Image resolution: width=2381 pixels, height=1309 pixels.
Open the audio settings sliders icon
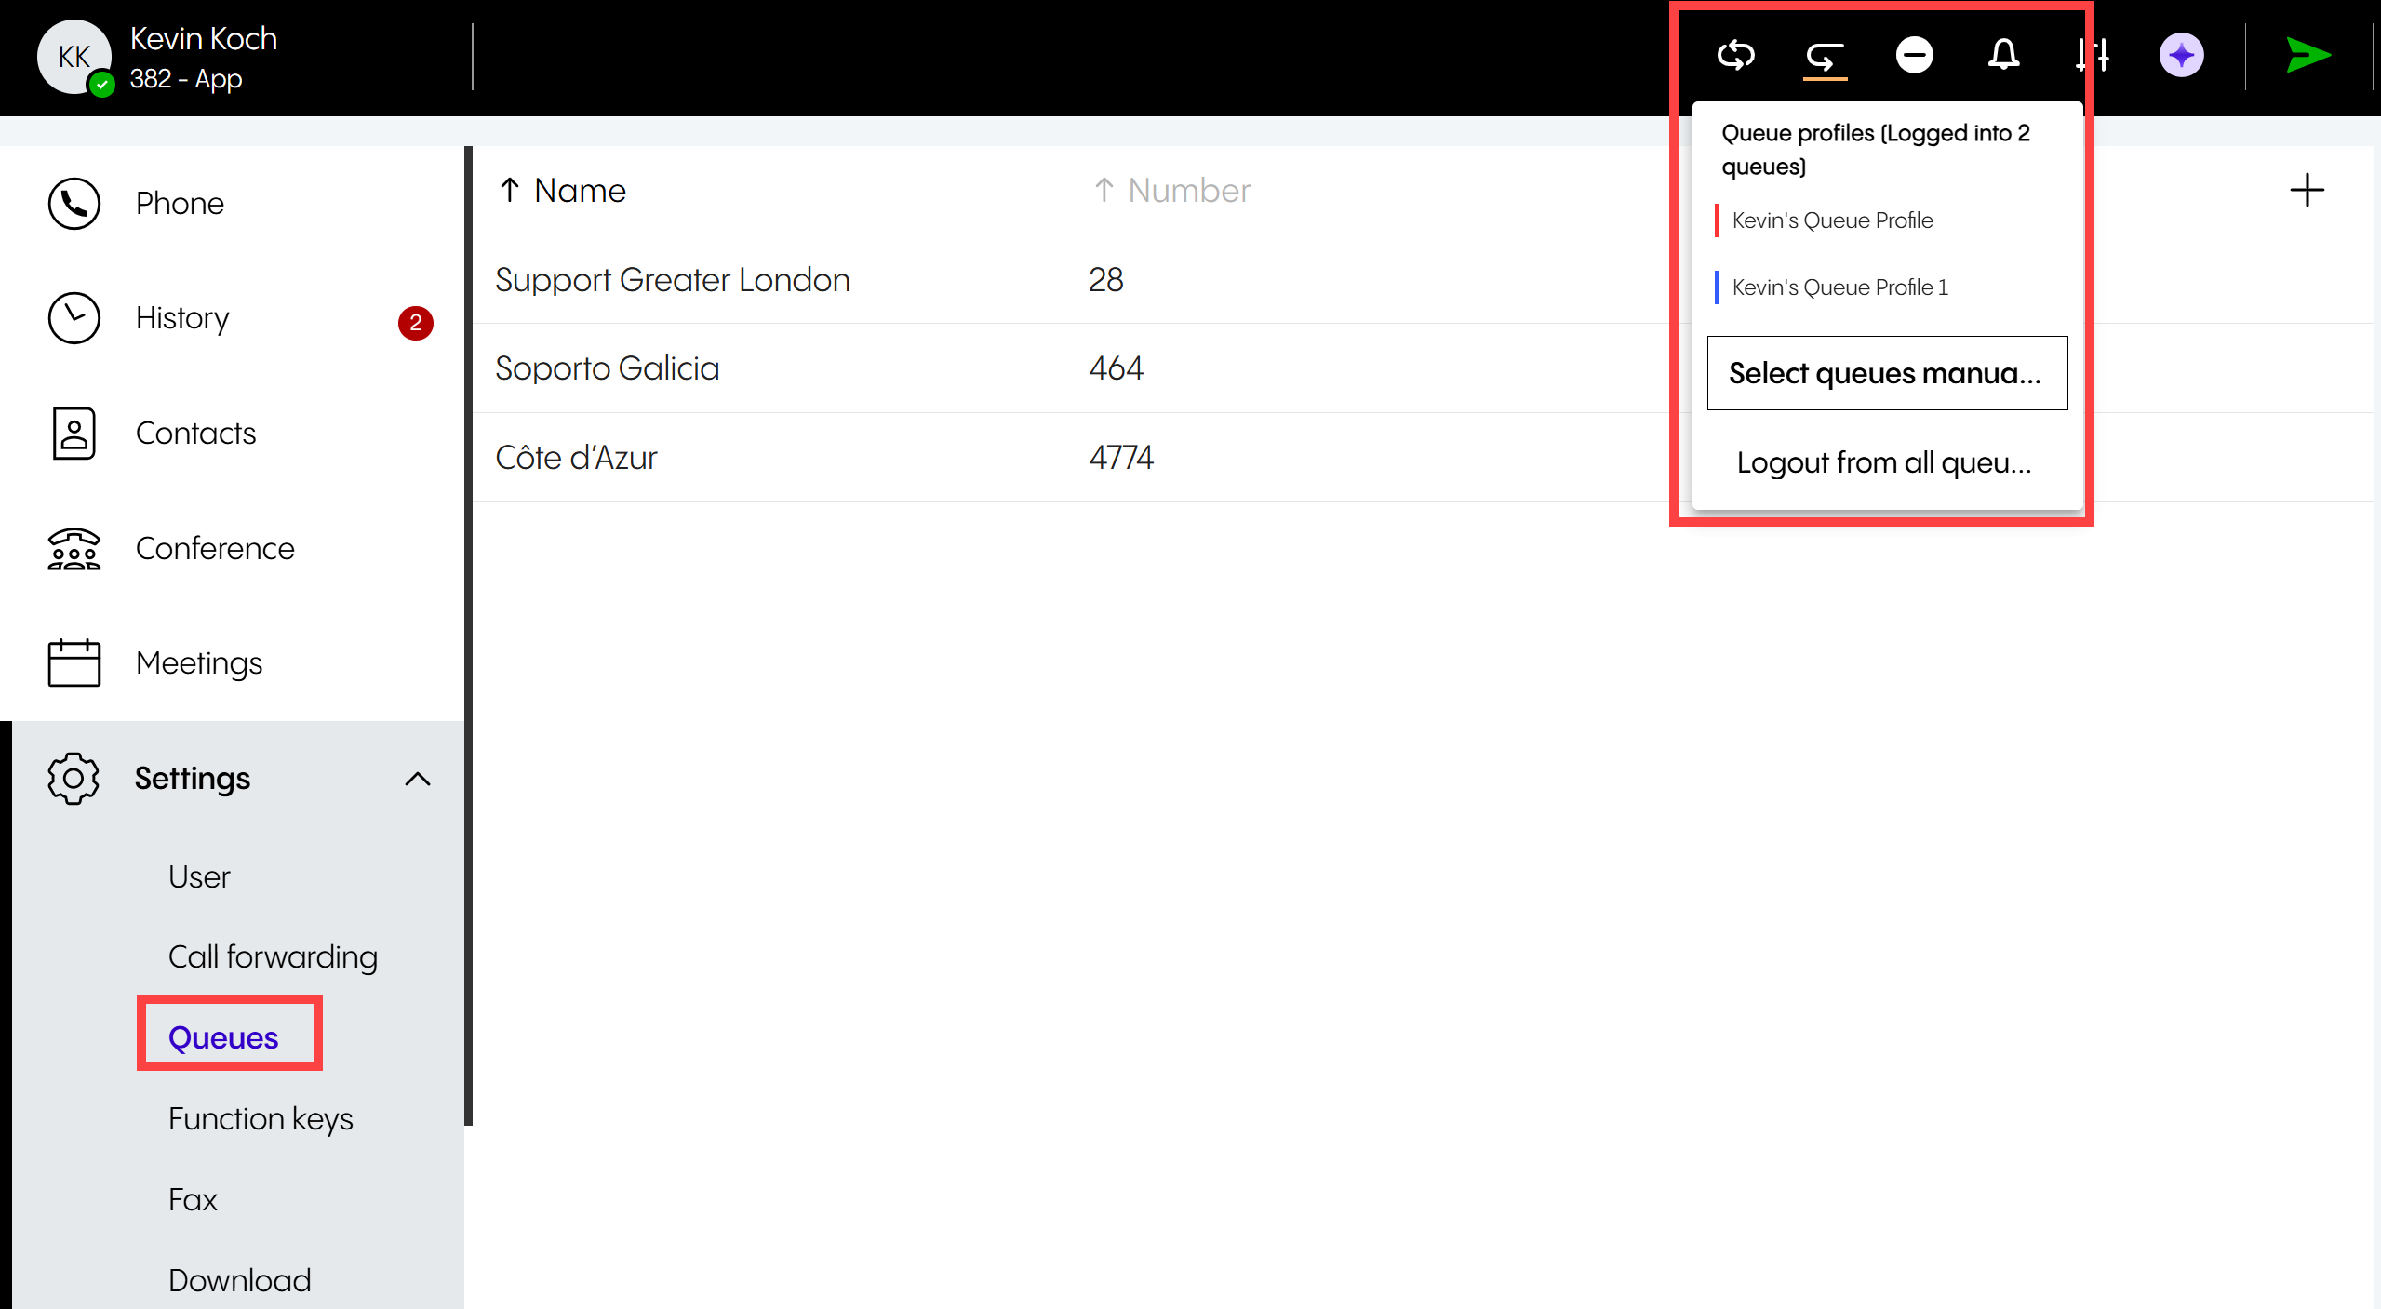tap(2093, 56)
